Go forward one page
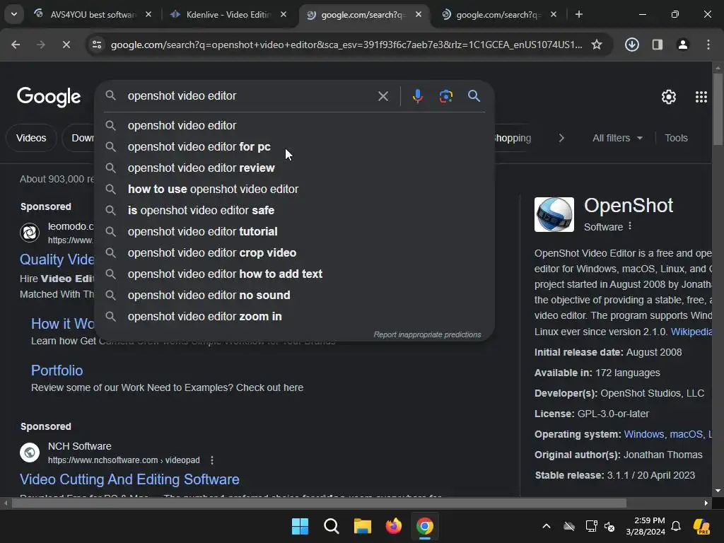This screenshot has height=543, width=724. point(40,45)
